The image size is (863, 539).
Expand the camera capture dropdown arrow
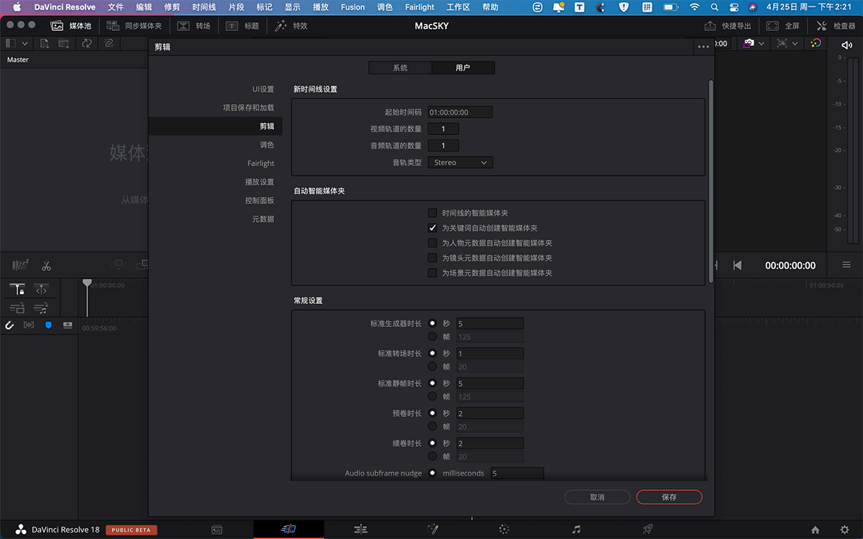(763, 43)
